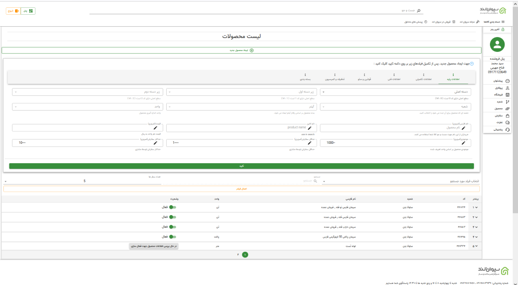Open سفارش from the sidebar icons
The width and height of the screenshot is (518, 285).
502,115
